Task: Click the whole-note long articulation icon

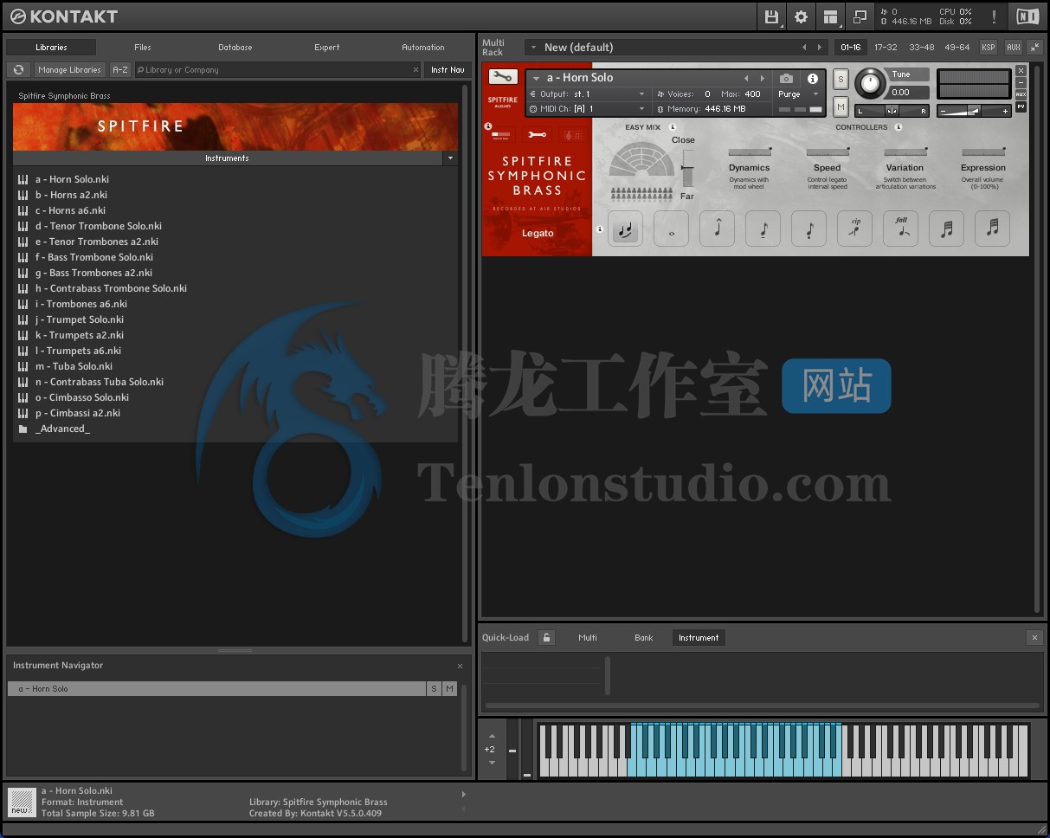Action: [671, 228]
